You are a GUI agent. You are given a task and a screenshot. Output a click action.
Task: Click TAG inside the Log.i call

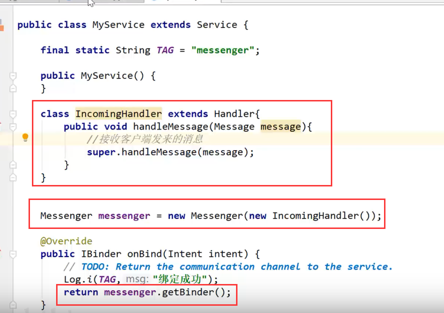[x=107, y=279]
